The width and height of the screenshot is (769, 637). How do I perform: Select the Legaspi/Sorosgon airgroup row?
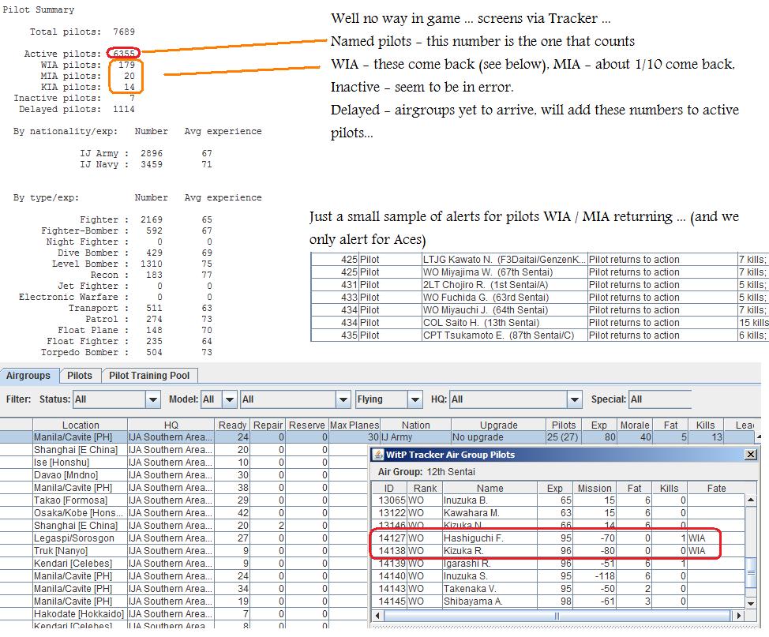point(184,538)
